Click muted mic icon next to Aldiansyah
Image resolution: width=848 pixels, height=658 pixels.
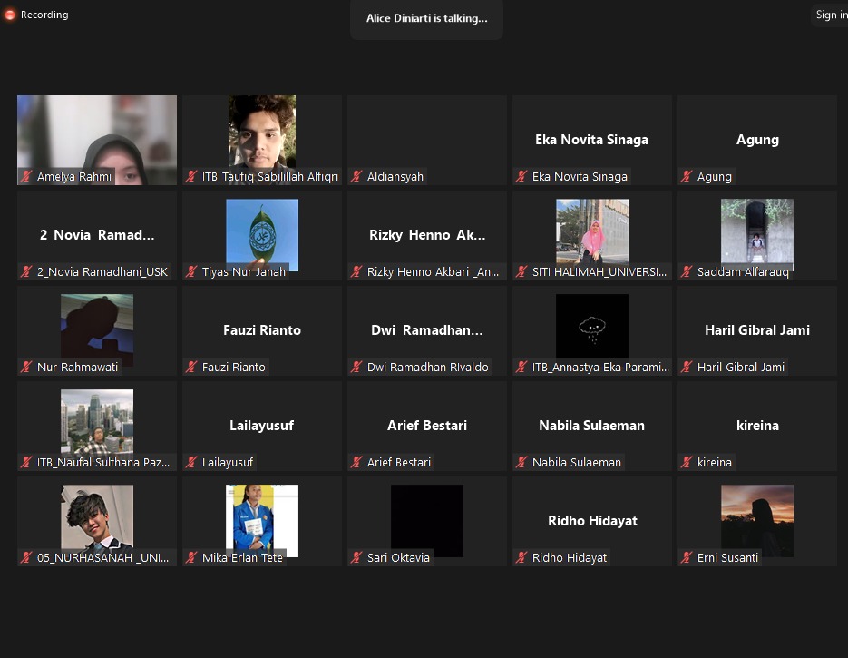click(x=357, y=177)
